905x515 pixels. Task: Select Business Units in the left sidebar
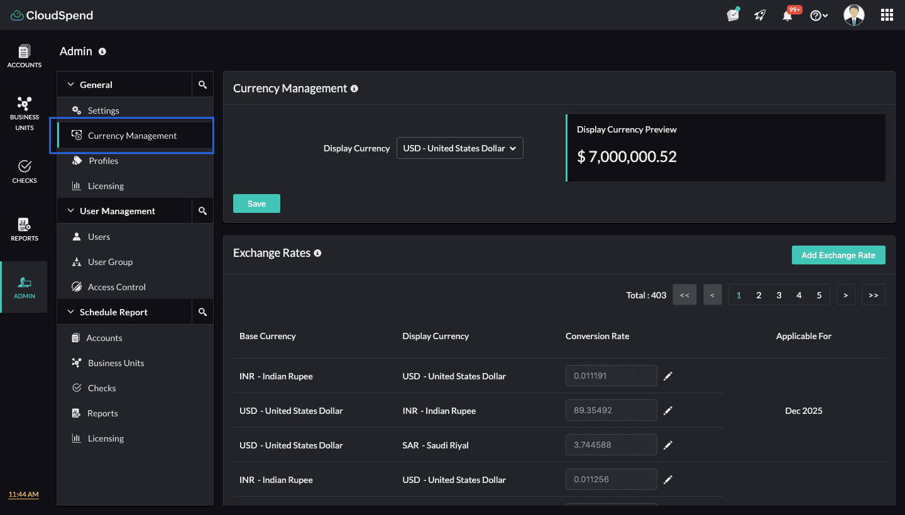(x=24, y=113)
